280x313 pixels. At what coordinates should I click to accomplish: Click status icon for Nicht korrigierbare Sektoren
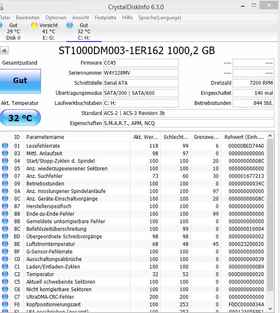pos(5,289)
